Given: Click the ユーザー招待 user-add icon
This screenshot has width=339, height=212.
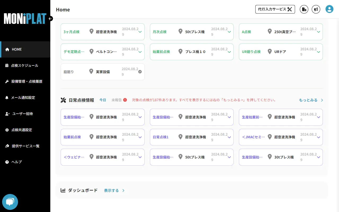Looking at the screenshot, I should tap(7, 114).
